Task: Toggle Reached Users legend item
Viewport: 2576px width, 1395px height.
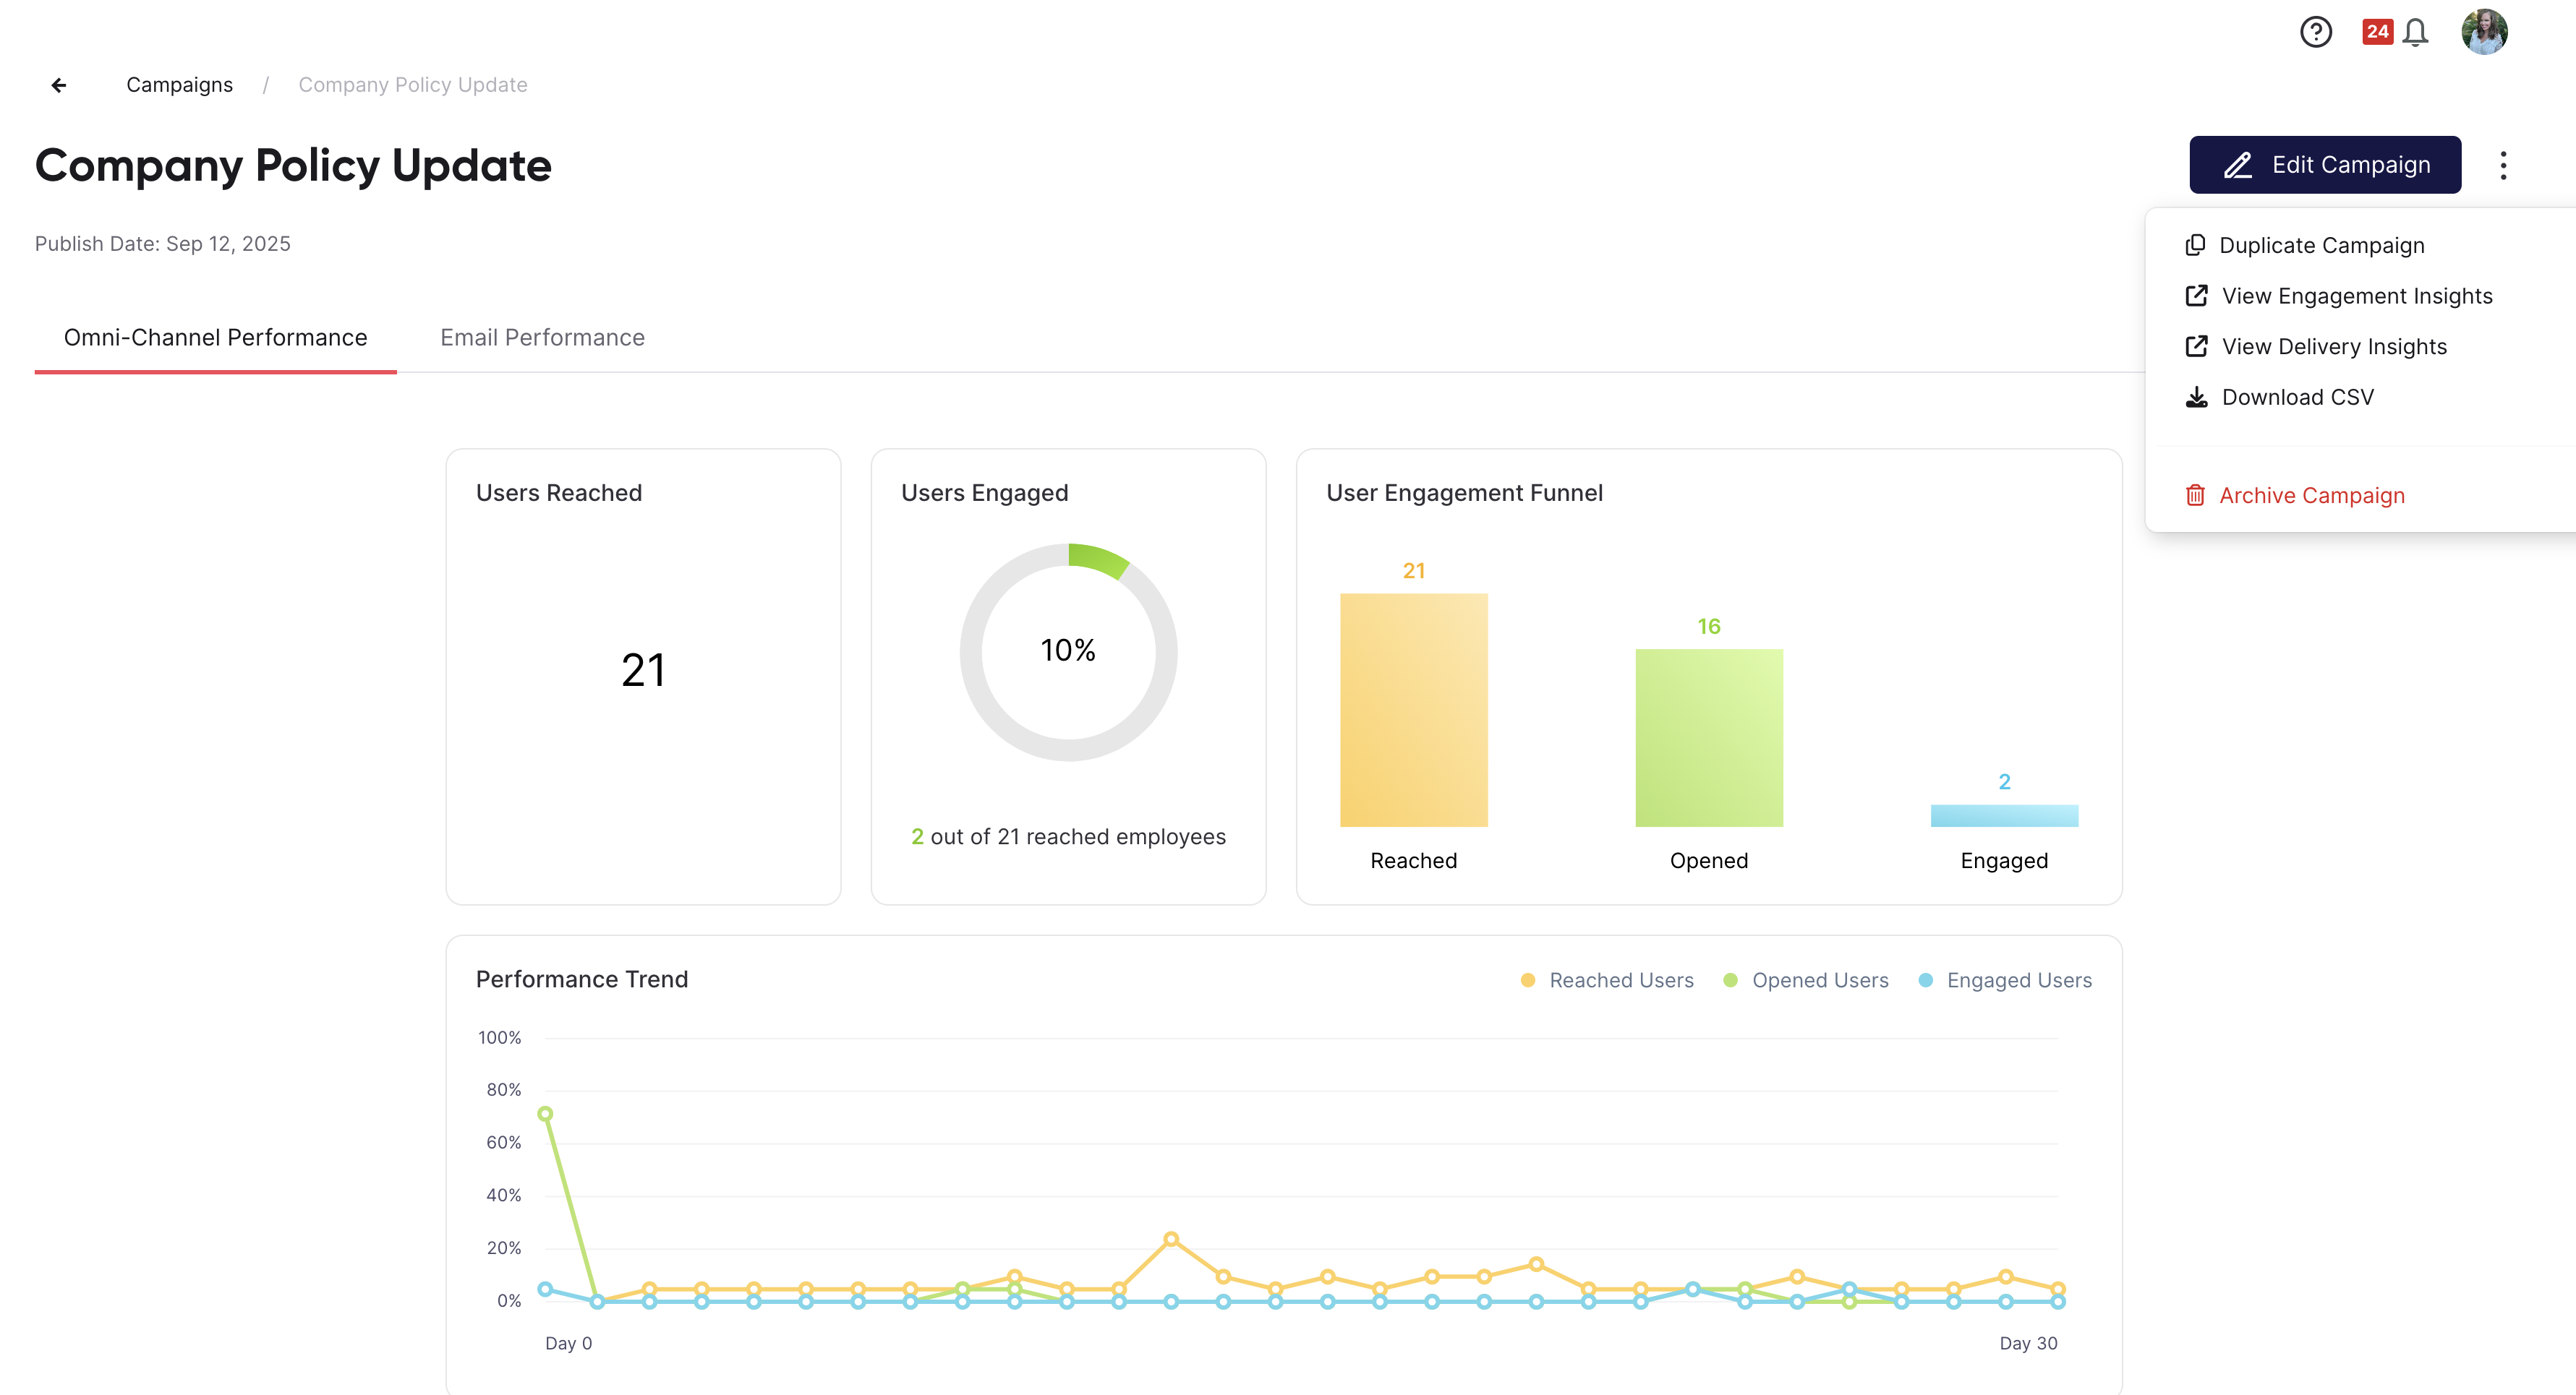Action: tap(1607, 980)
